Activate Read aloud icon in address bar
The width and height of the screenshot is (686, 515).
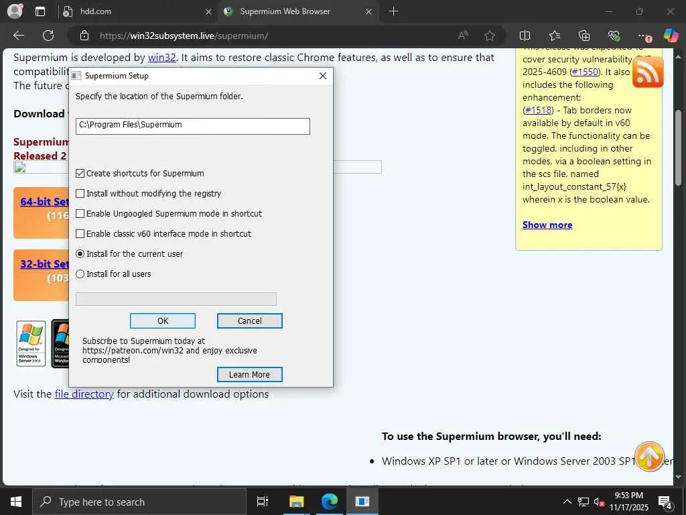coord(463,36)
